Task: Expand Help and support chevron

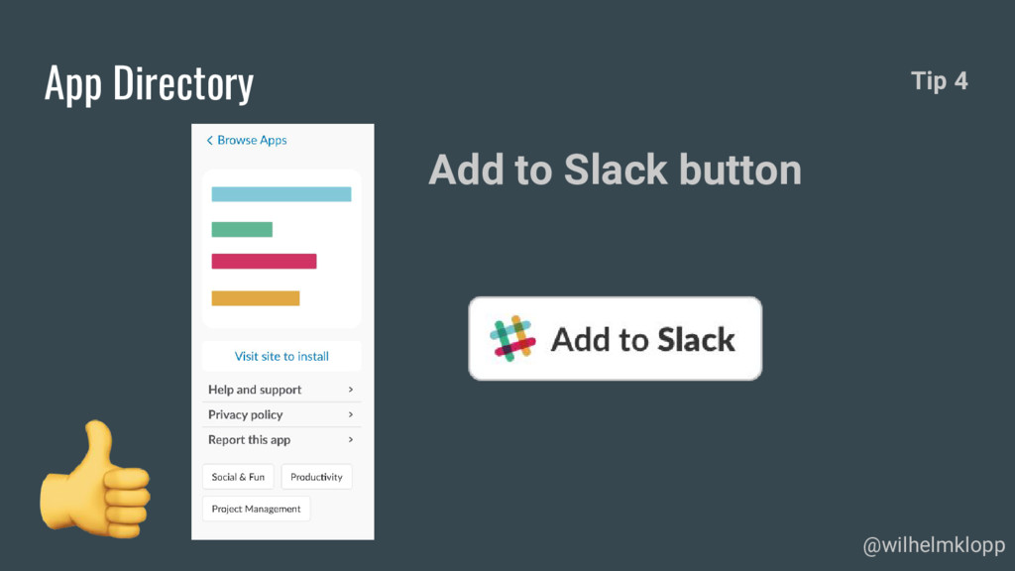Action: [x=351, y=389]
